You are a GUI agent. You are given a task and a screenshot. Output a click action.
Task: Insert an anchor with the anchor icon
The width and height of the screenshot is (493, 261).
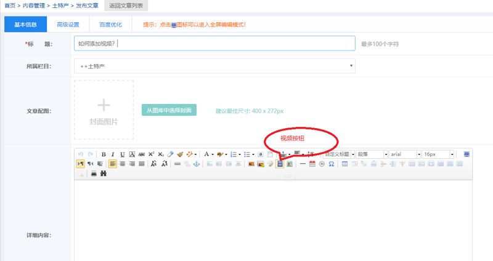197,164
